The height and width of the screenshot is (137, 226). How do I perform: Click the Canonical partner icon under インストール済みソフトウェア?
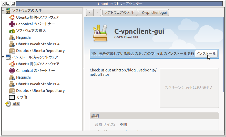pos(12,71)
